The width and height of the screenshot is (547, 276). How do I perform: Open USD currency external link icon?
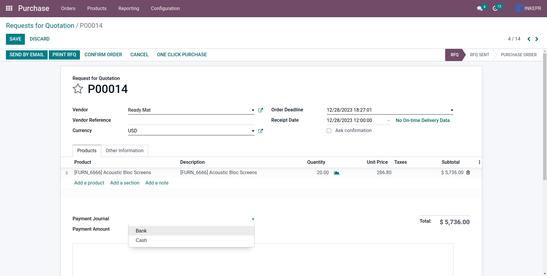pyautogui.click(x=260, y=131)
